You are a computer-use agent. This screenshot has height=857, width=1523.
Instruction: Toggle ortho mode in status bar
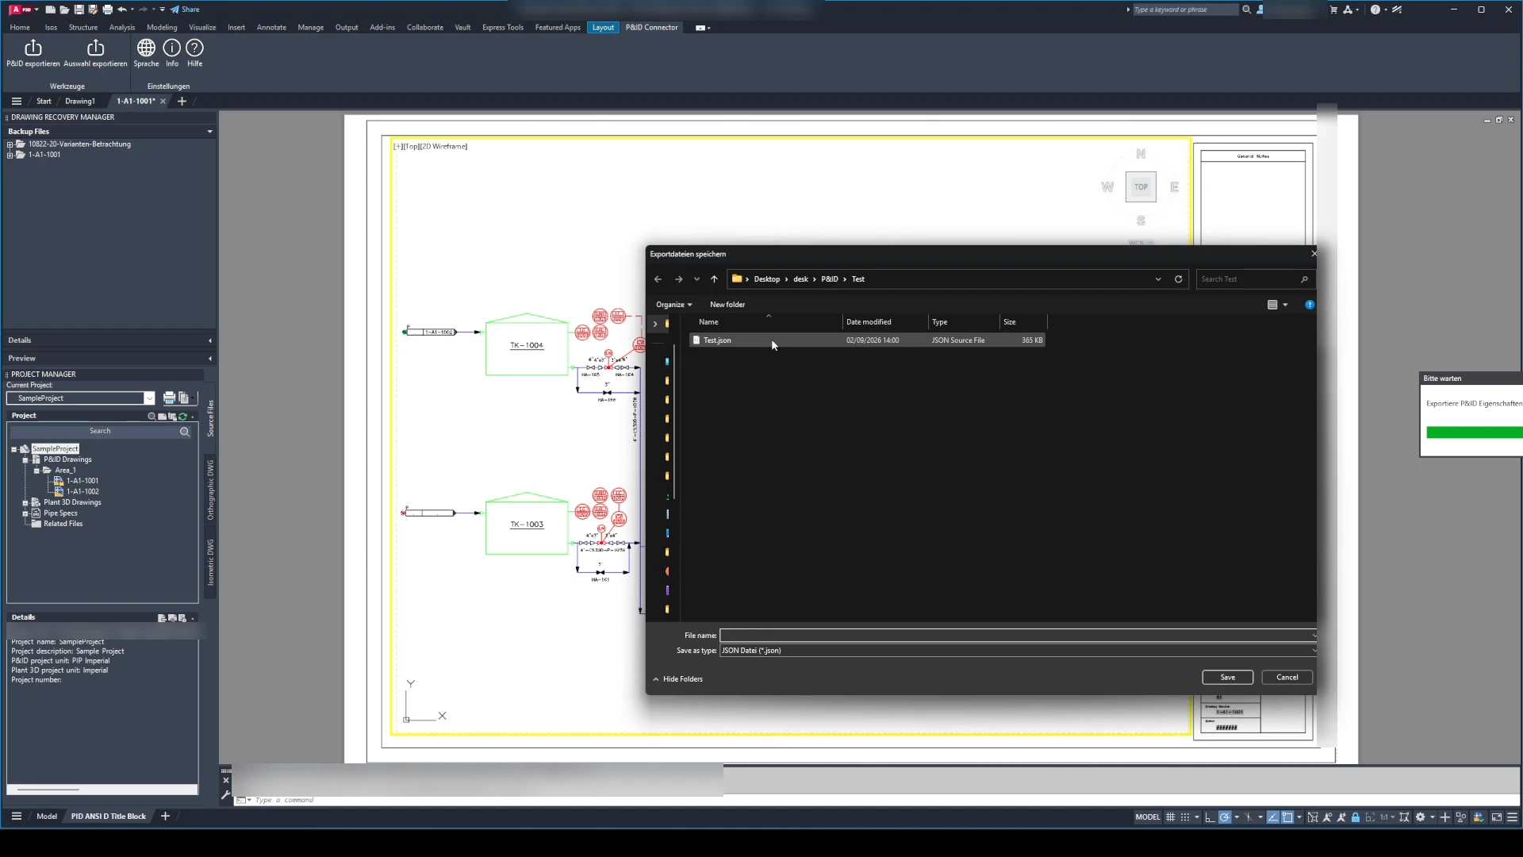click(1209, 817)
